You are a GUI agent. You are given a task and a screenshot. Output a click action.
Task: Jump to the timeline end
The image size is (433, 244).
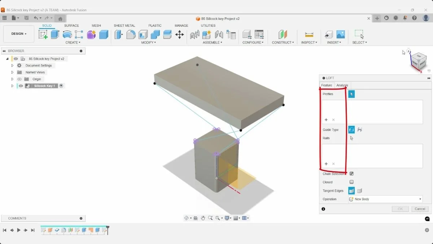click(33, 230)
